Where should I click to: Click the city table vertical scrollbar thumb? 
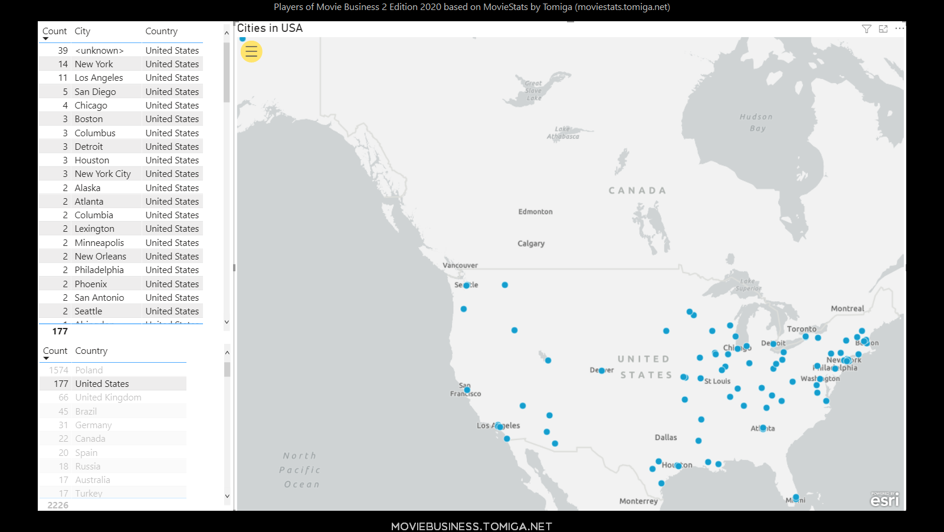coord(227,72)
